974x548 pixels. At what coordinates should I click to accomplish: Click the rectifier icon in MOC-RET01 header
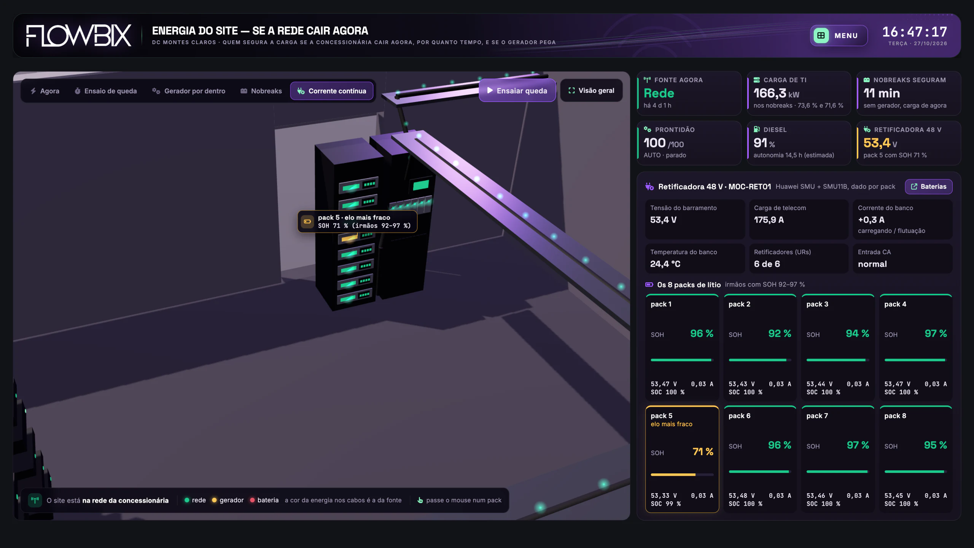point(649,186)
